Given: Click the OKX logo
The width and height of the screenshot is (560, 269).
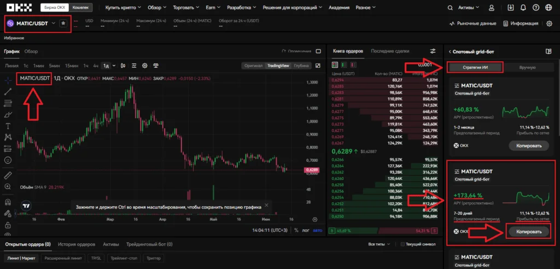Looking at the screenshot, I should [x=19, y=7].
